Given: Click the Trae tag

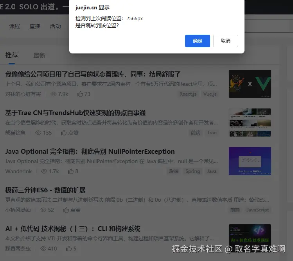Looking at the screenshot, I should pyautogui.click(x=212, y=133).
